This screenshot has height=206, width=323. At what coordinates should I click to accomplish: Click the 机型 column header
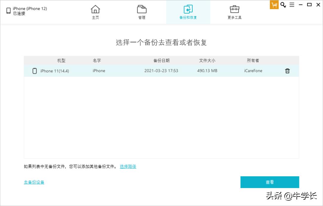(x=61, y=60)
